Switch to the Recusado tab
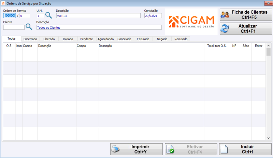Viewport: 273px width, 158px height. click(x=181, y=39)
